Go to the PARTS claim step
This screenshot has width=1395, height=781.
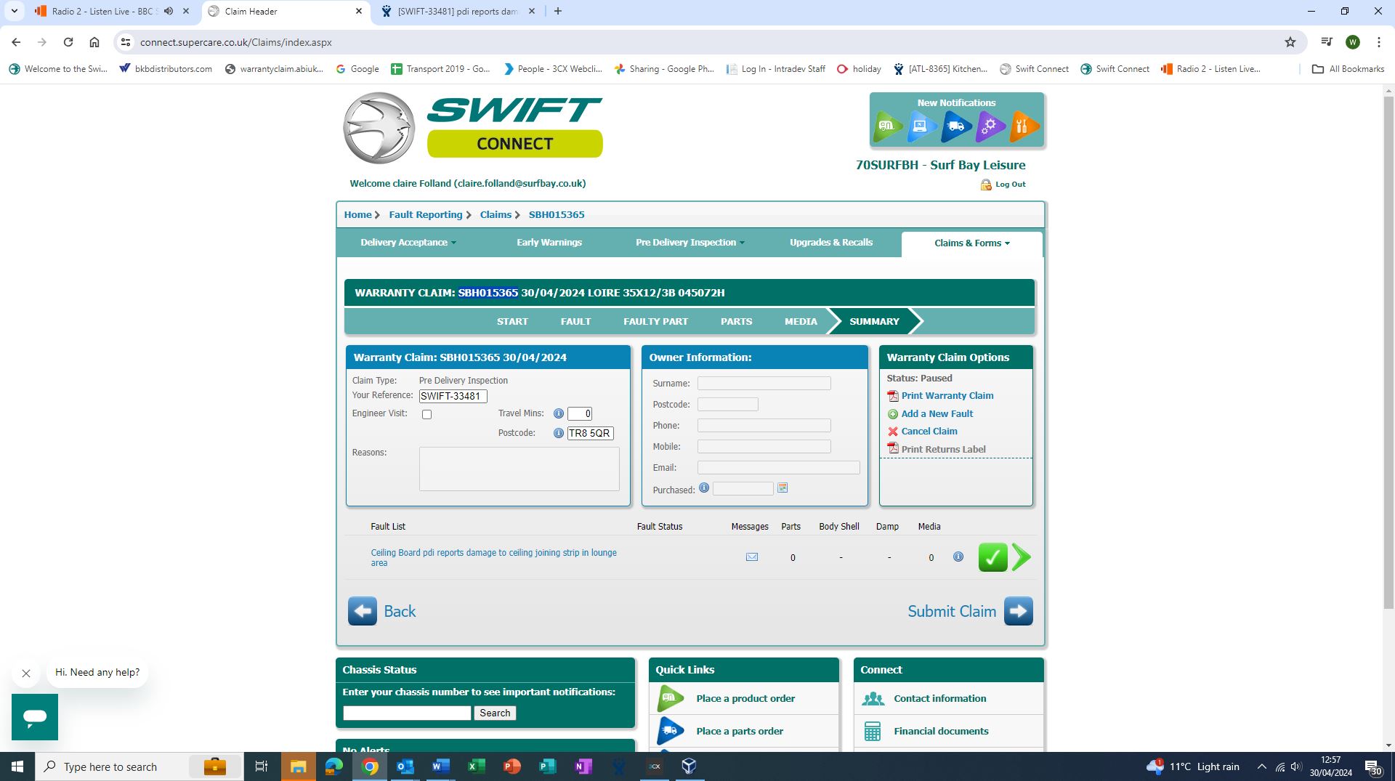[x=736, y=321]
